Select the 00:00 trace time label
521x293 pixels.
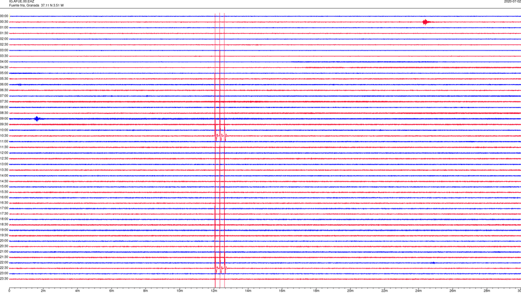coord(4,16)
